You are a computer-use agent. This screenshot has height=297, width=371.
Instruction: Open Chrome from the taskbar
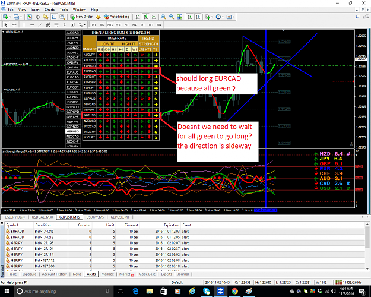point(234,291)
